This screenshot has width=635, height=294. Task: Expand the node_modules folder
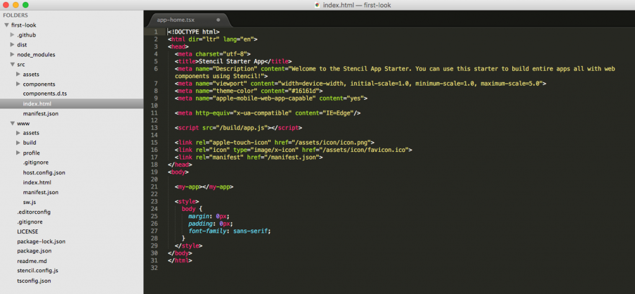pyautogui.click(x=12, y=55)
